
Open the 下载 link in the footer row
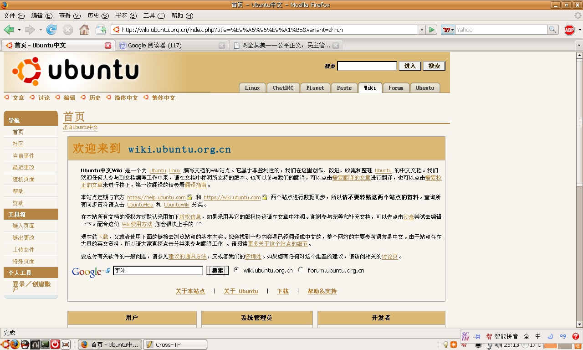pyautogui.click(x=283, y=291)
